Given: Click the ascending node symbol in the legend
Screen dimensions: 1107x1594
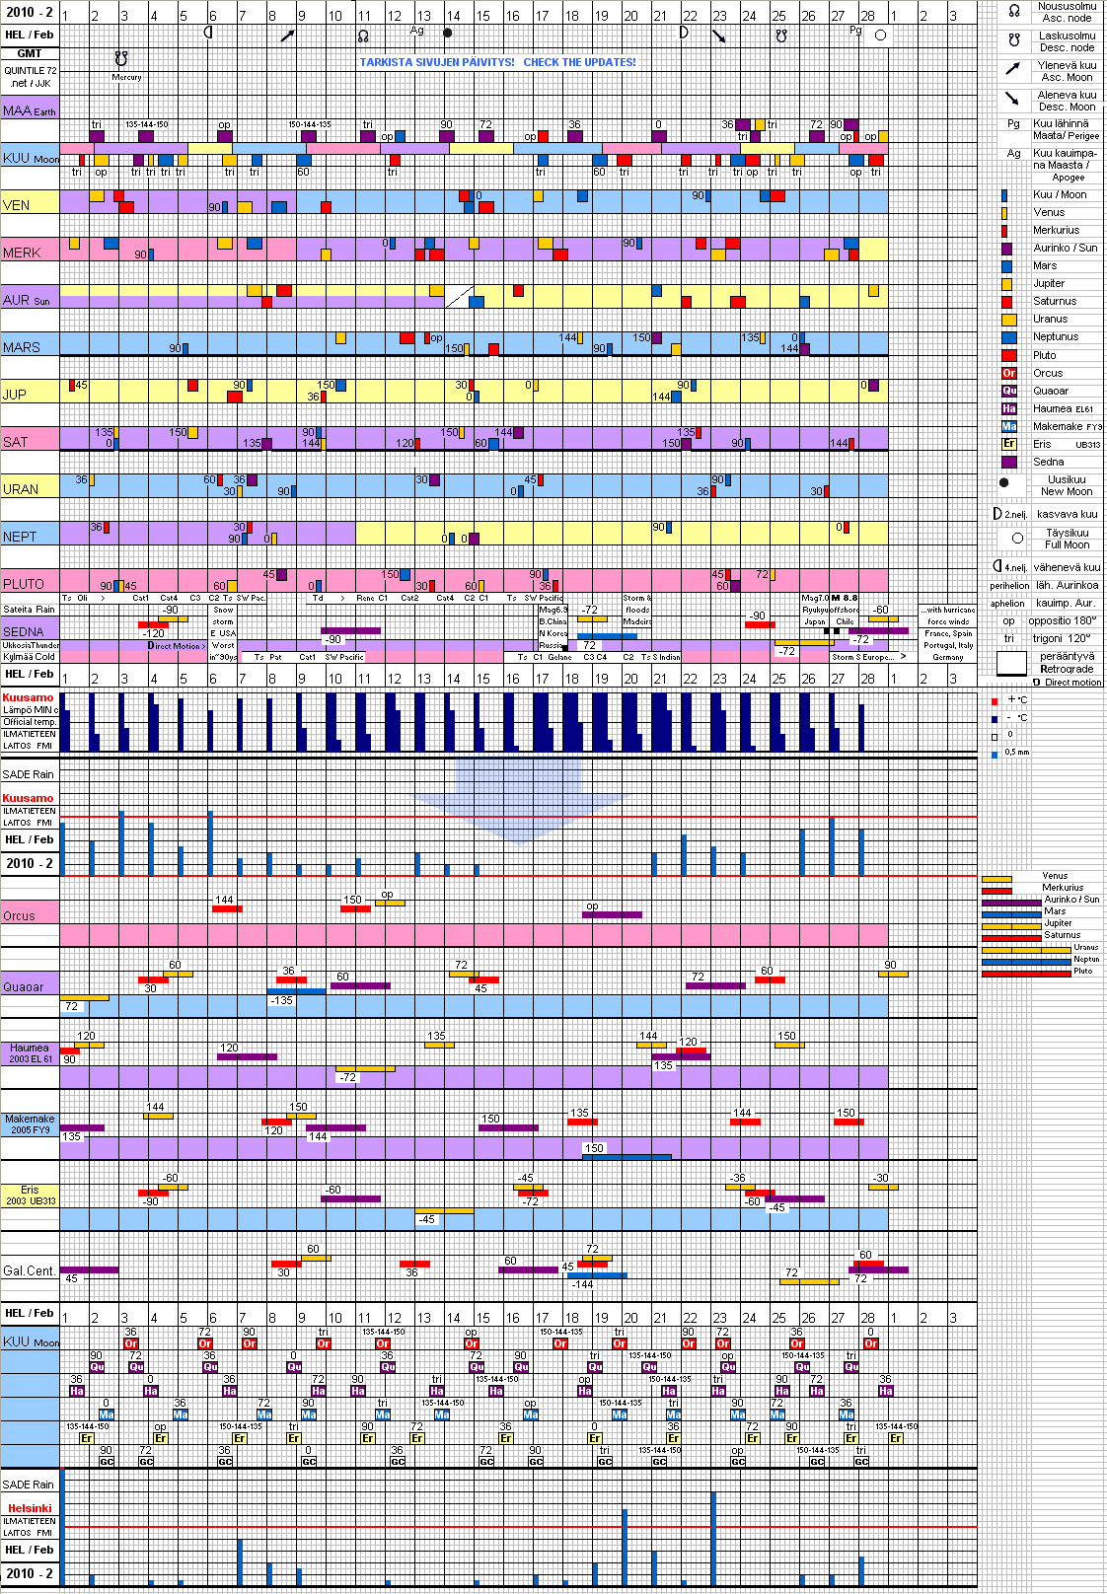Looking at the screenshot, I should coord(1013,11).
